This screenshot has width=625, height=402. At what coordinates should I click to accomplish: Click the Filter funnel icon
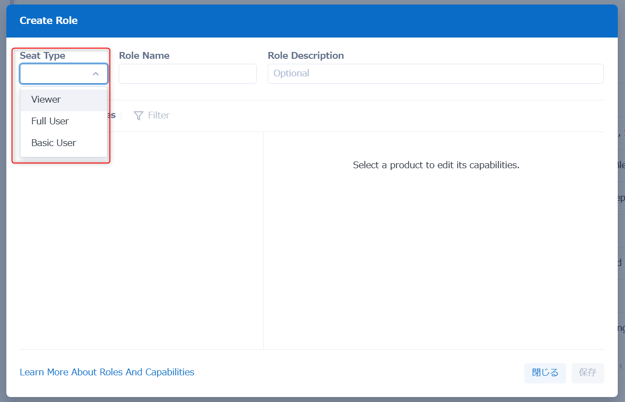(139, 116)
